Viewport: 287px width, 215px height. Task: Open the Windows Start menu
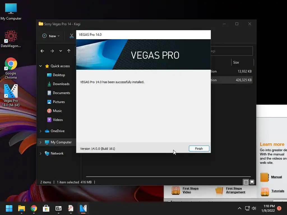click(x=9, y=208)
